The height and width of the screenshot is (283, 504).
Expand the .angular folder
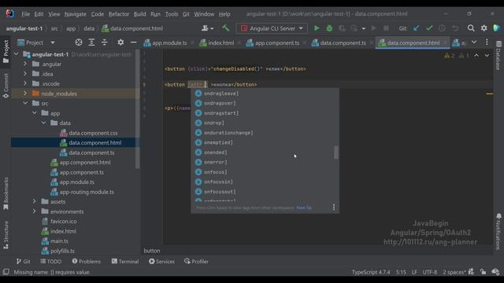25,64
